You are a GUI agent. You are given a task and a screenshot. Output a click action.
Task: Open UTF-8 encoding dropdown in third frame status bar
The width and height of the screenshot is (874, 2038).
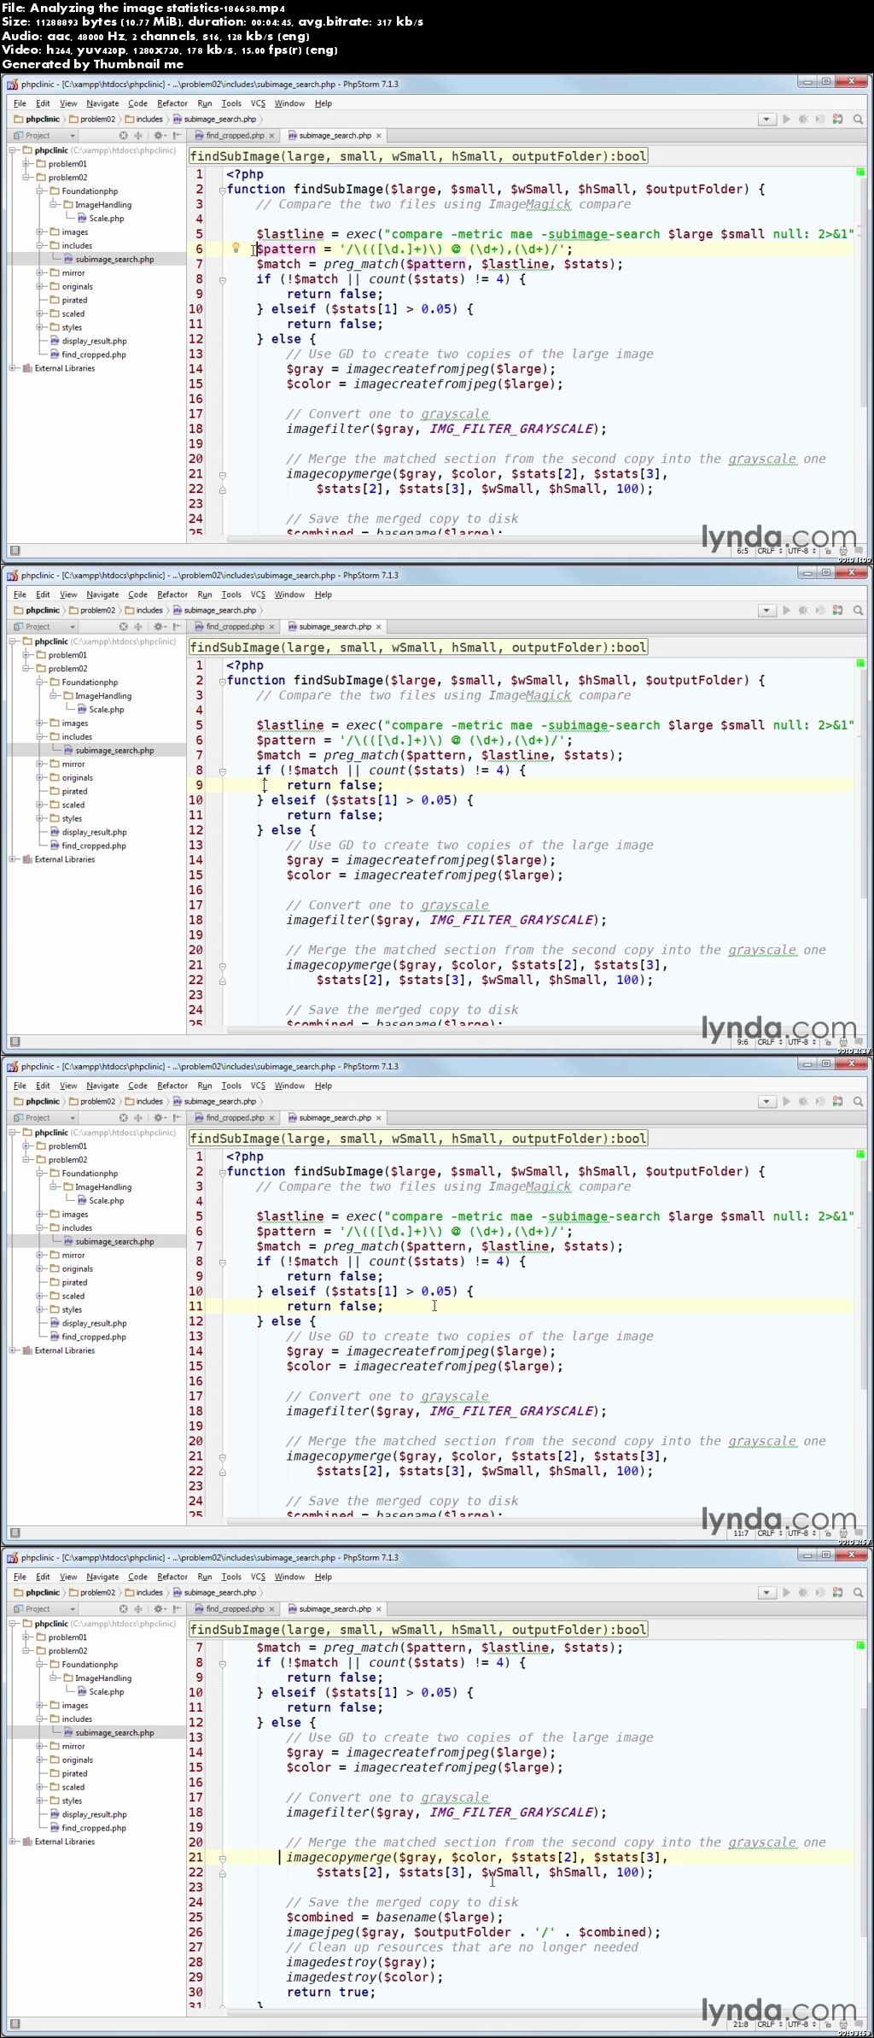(801, 1533)
